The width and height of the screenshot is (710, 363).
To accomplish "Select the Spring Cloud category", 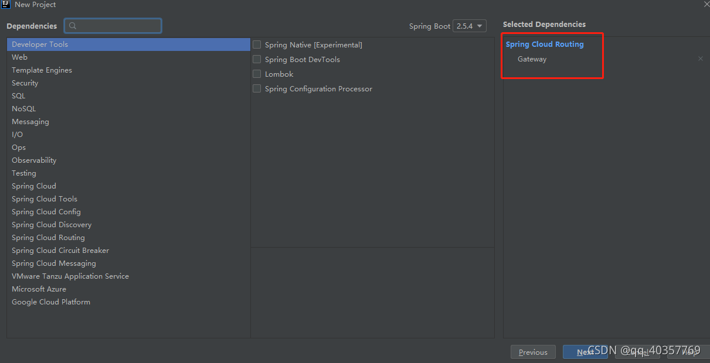I will pyautogui.click(x=128, y=186).
